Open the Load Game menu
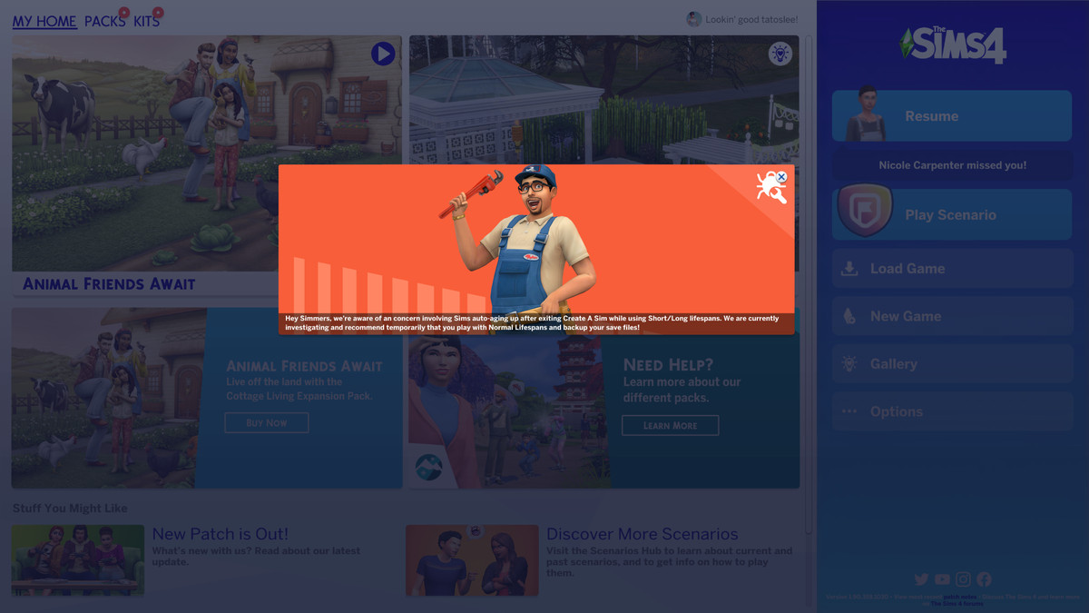Viewport: 1089px width, 613px height. coord(952,269)
